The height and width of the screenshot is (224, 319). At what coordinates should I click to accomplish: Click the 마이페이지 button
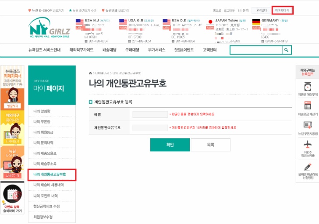tap(282, 10)
